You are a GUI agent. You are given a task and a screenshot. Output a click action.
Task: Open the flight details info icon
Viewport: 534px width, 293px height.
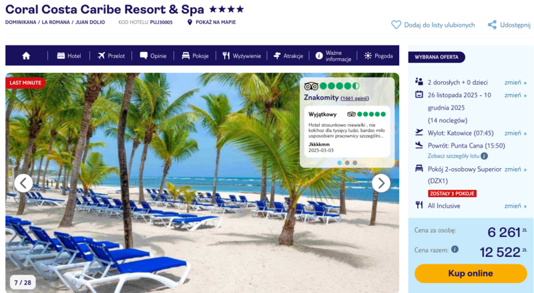(x=484, y=156)
